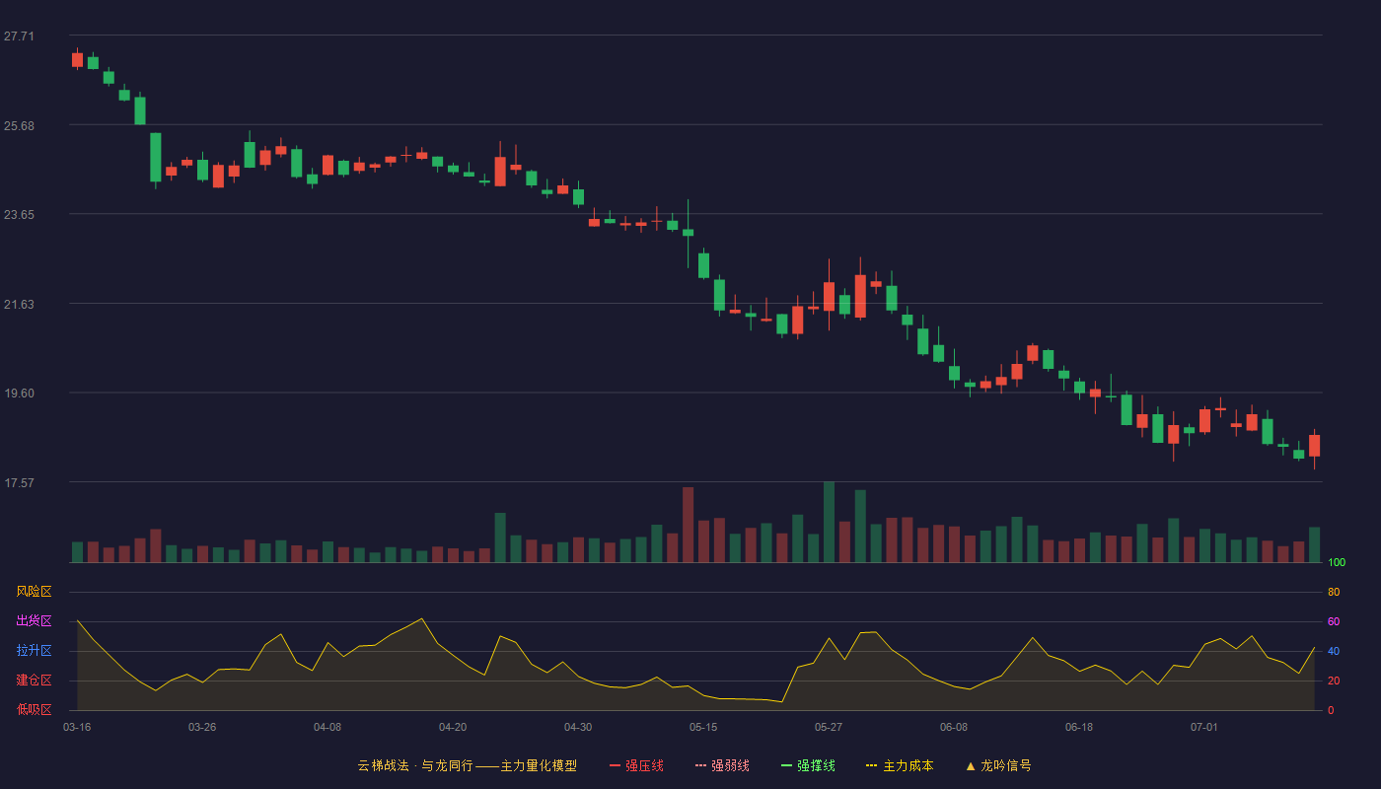Select the first red candlestick at 03-16
1381x789 pixels.
[x=77, y=59]
